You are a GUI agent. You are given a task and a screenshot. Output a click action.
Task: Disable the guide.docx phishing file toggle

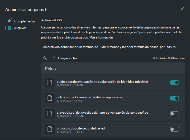[x=174, y=83]
